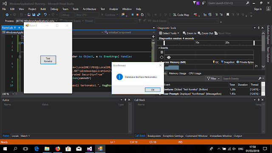Screen dimensions: 272x153
Task: Open the Analyze menu
Action: (113, 9)
